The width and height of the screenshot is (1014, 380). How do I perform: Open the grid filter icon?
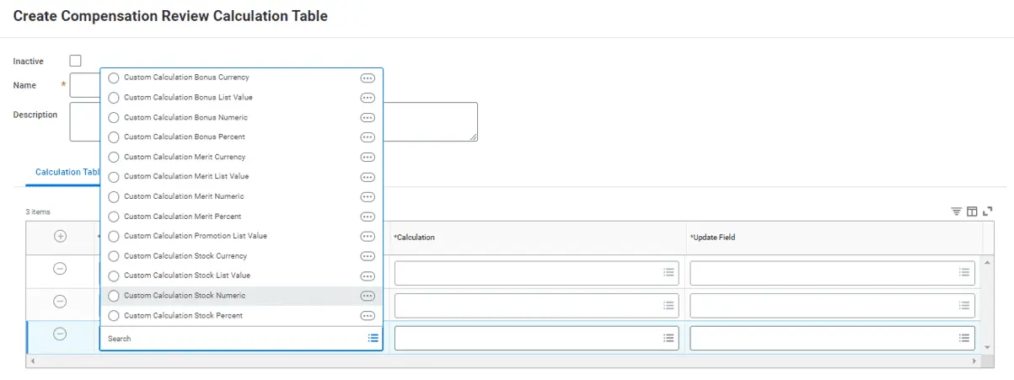point(957,211)
